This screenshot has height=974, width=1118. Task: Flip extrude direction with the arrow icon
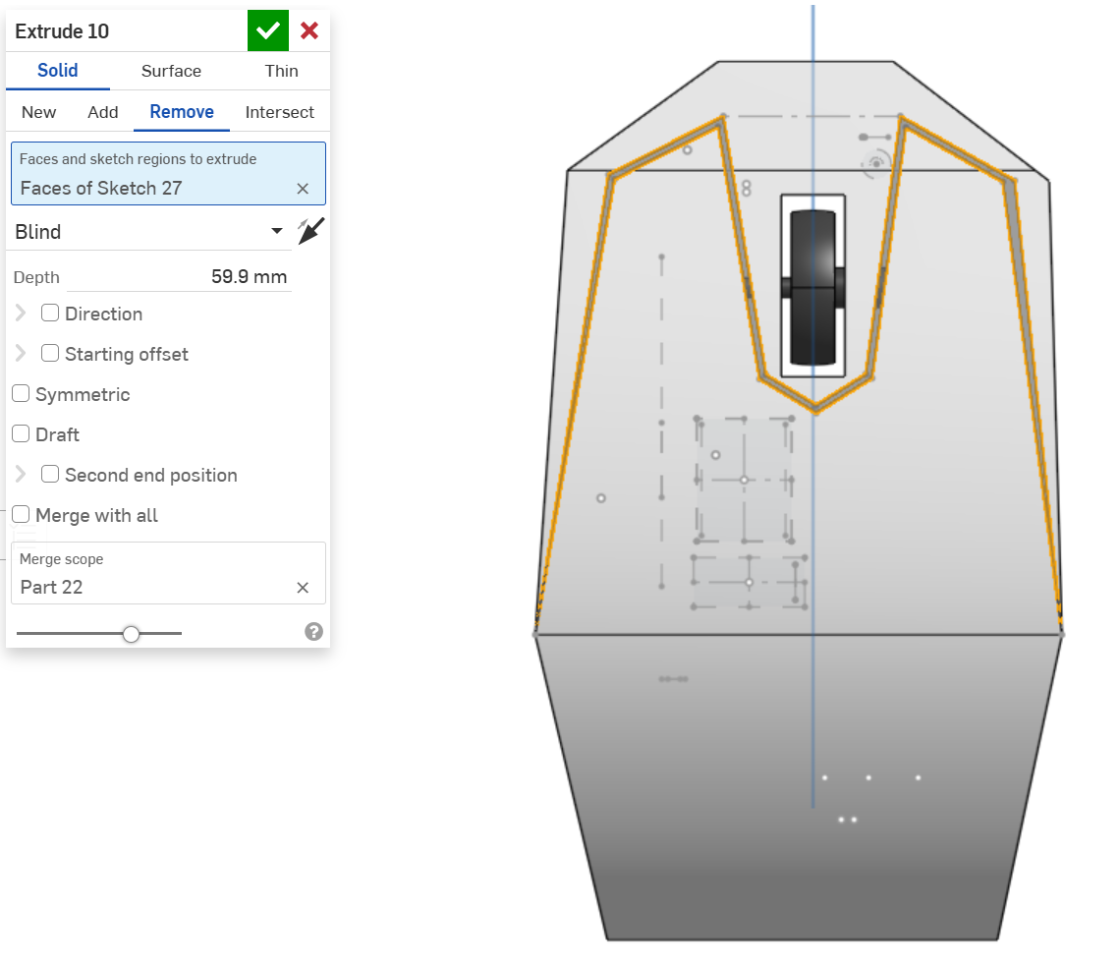310,232
